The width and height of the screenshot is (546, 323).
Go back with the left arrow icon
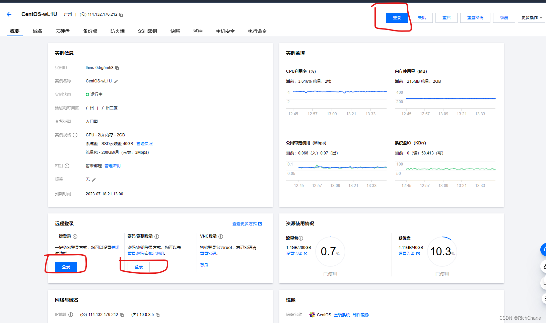(x=9, y=14)
